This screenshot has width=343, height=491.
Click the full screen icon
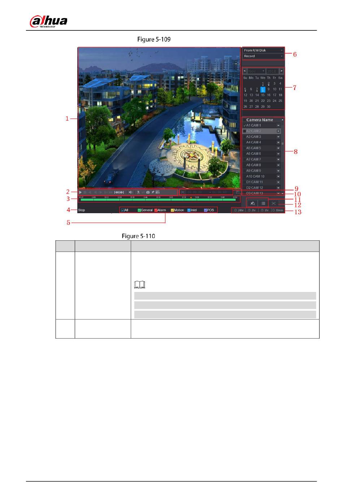(x=274, y=203)
